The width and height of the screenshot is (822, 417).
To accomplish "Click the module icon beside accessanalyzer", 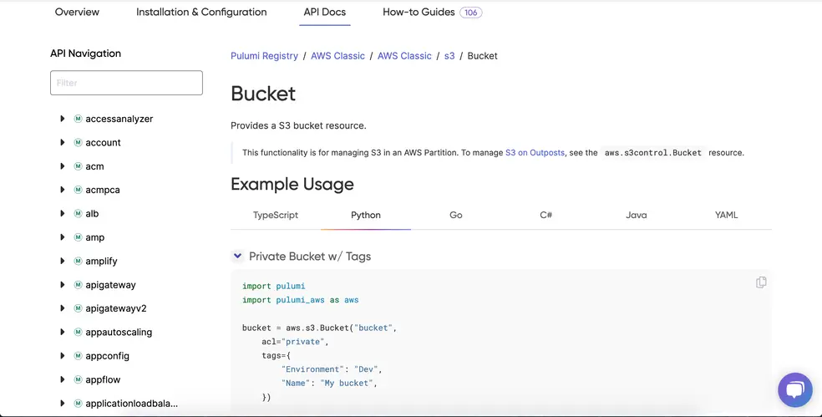I will [x=79, y=119].
